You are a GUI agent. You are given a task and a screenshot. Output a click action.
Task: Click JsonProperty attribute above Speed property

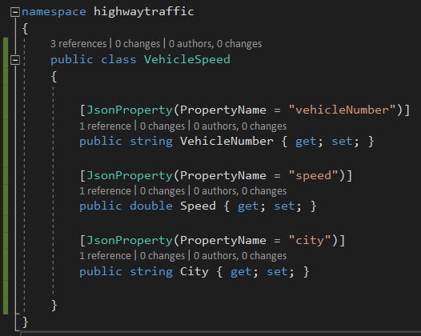[130, 175]
